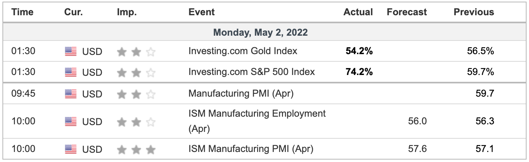
Task: Open the Manufacturing PMI (Apr) event
Action: tap(241, 94)
